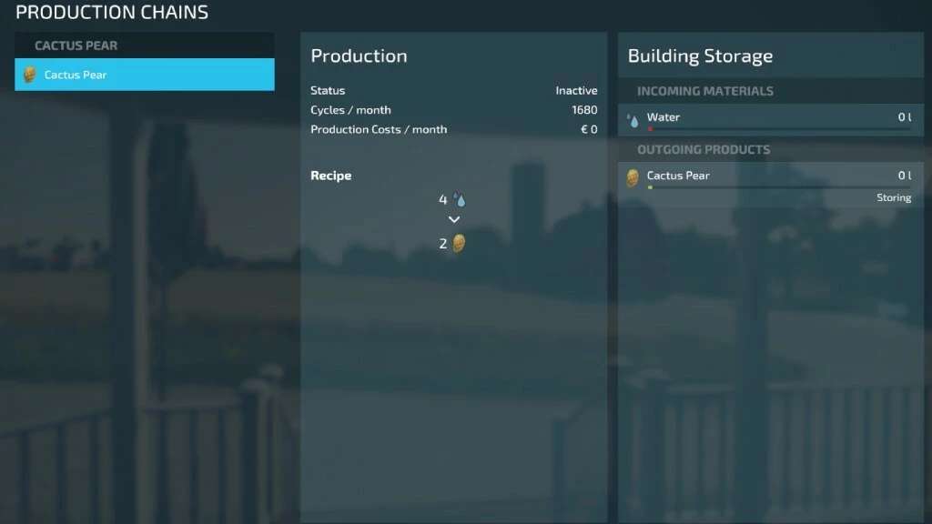Click the water drop icon in Recipe
Screen dimensions: 932x524
pos(460,200)
